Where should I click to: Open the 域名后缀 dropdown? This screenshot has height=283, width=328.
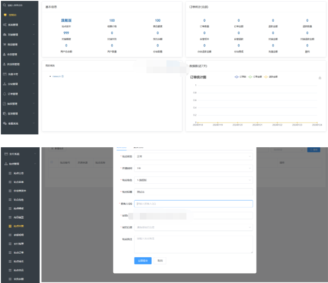pos(194,228)
